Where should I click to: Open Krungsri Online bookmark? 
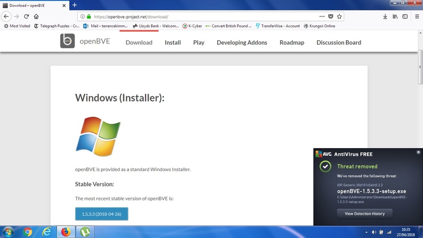coord(319,26)
